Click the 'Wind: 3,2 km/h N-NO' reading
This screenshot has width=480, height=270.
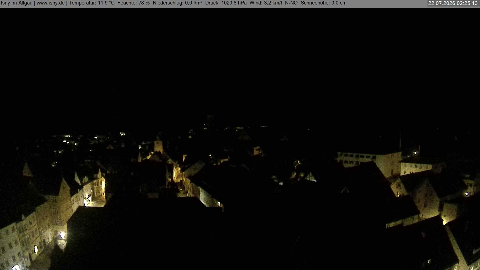(x=273, y=3)
